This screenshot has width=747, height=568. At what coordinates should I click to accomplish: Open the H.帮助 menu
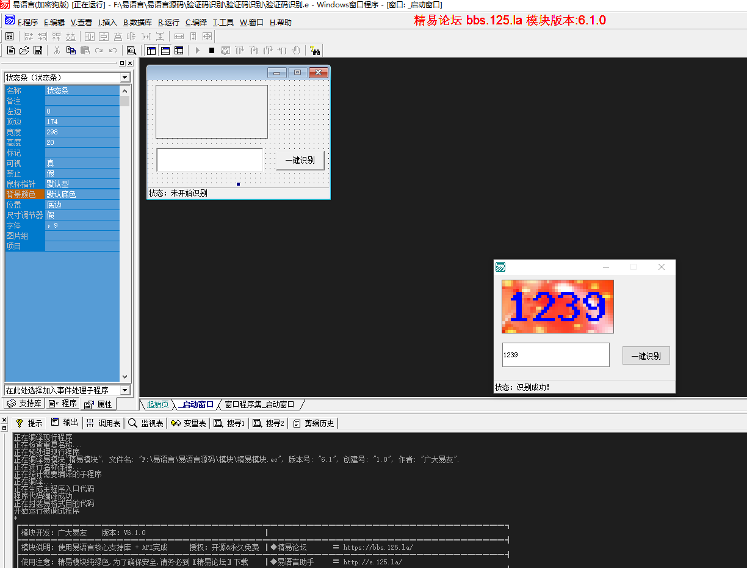[281, 23]
